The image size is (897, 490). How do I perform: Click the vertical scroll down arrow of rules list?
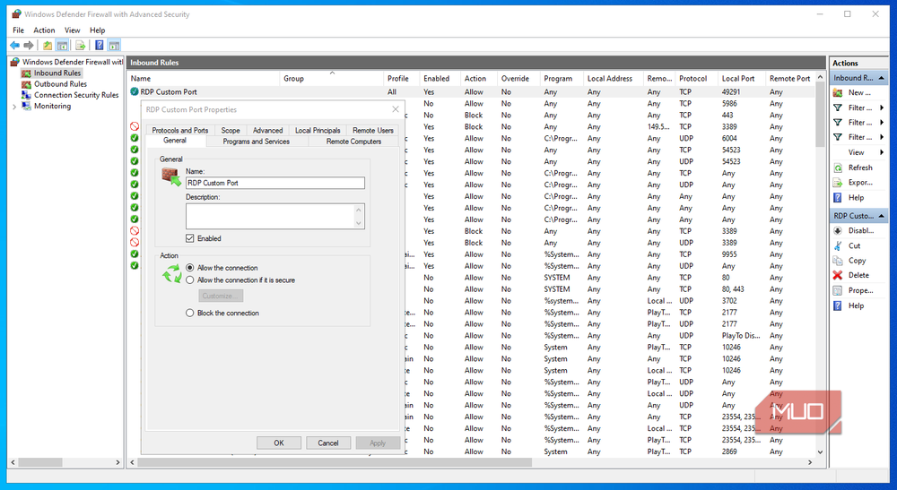[820, 451]
